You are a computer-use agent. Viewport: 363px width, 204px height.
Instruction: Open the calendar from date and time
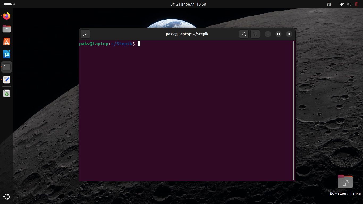pos(188,4)
